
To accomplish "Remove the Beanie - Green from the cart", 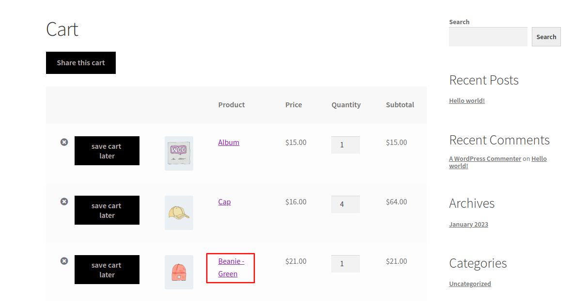I will pos(64,260).
